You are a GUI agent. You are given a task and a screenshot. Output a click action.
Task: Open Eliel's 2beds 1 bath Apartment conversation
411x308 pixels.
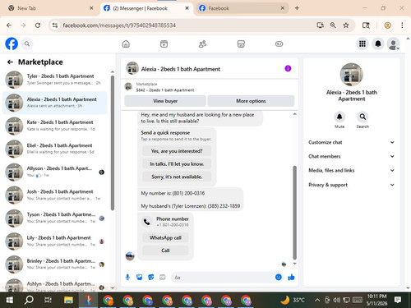coord(55,149)
